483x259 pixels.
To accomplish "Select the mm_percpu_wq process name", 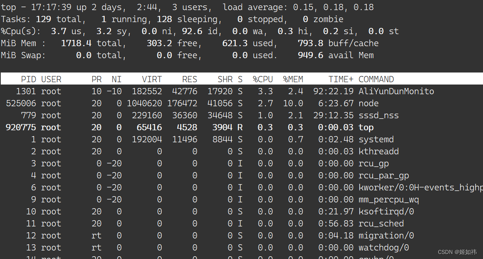I will pyautogui.click(x=389, y=200).
